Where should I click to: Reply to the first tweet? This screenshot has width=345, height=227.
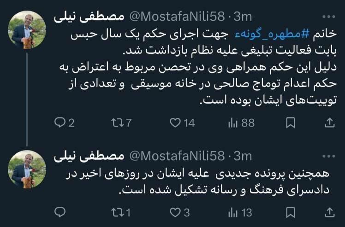click(x=60, y=123)
